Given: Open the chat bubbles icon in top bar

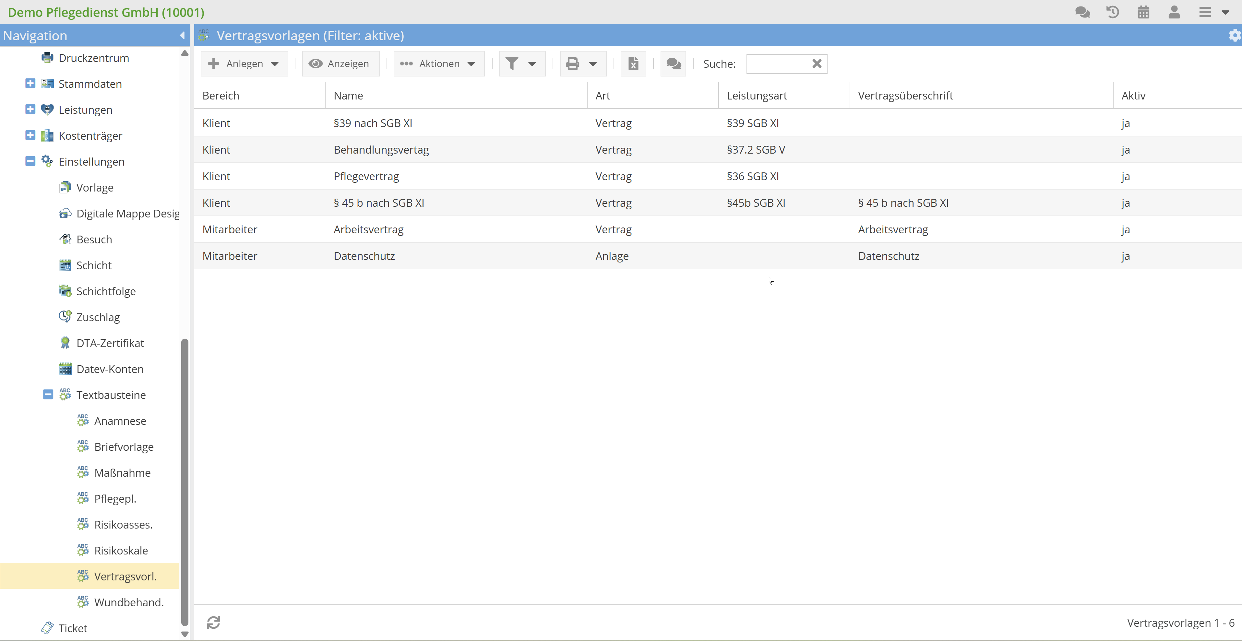Looking at the screenshot, I should tap(1082, 12).
